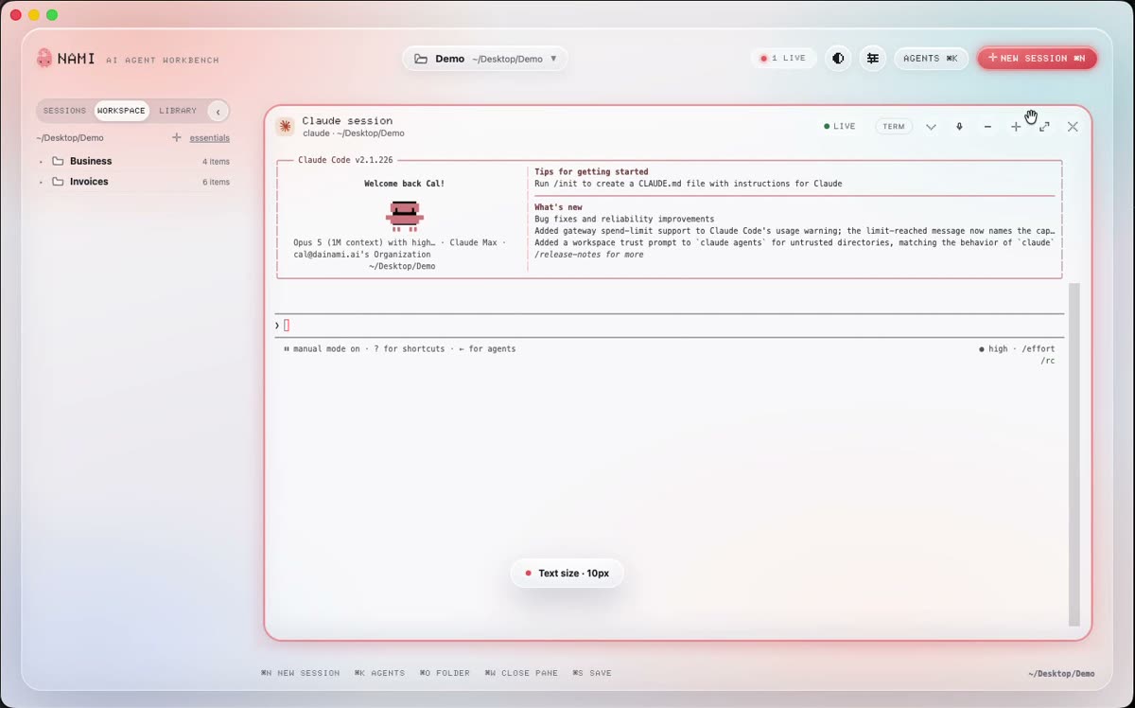The height and width of the screenshot is (708, 1135).
Task: Click the footer AGENTS shortcut hint
Action: [379, 673]
